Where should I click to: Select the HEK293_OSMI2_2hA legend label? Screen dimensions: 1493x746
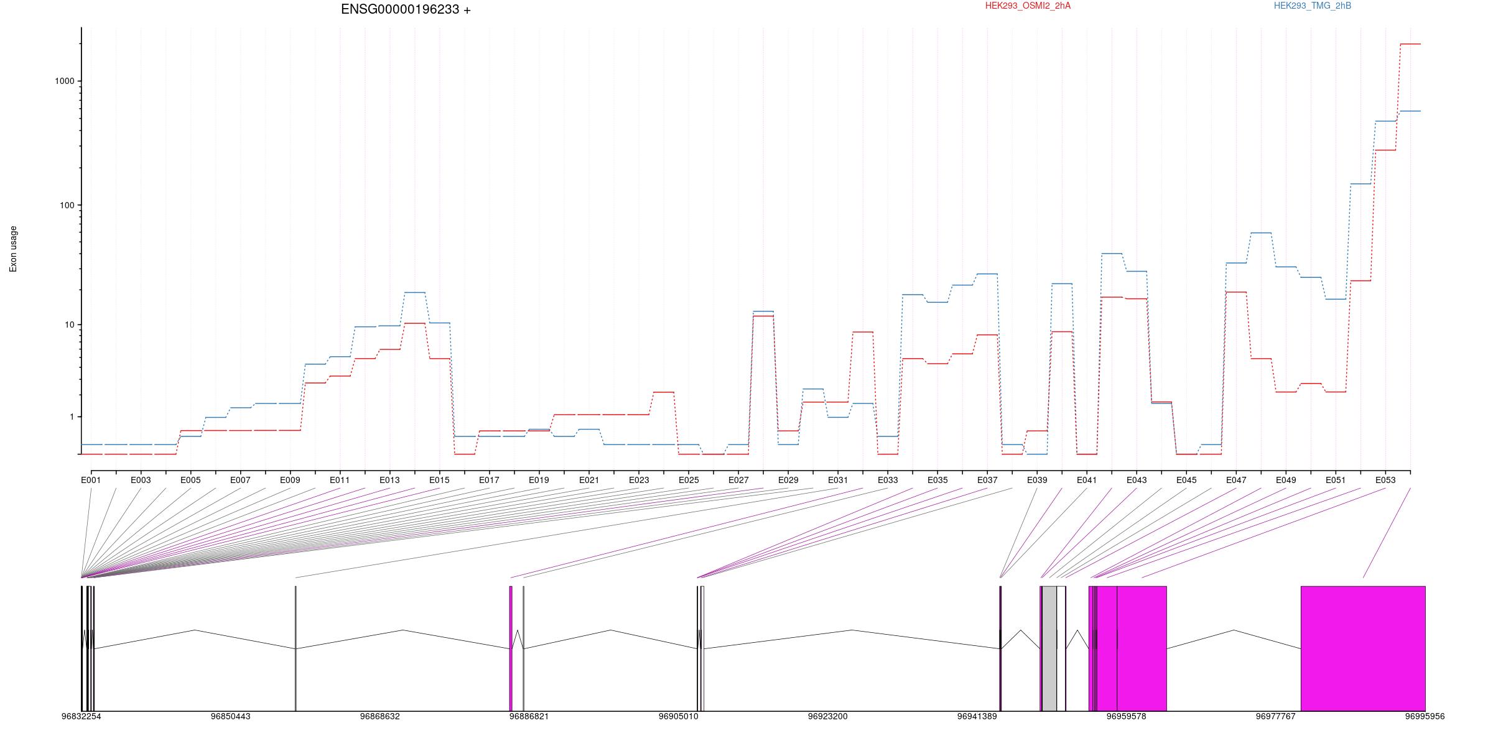[x=1028, y=6]
